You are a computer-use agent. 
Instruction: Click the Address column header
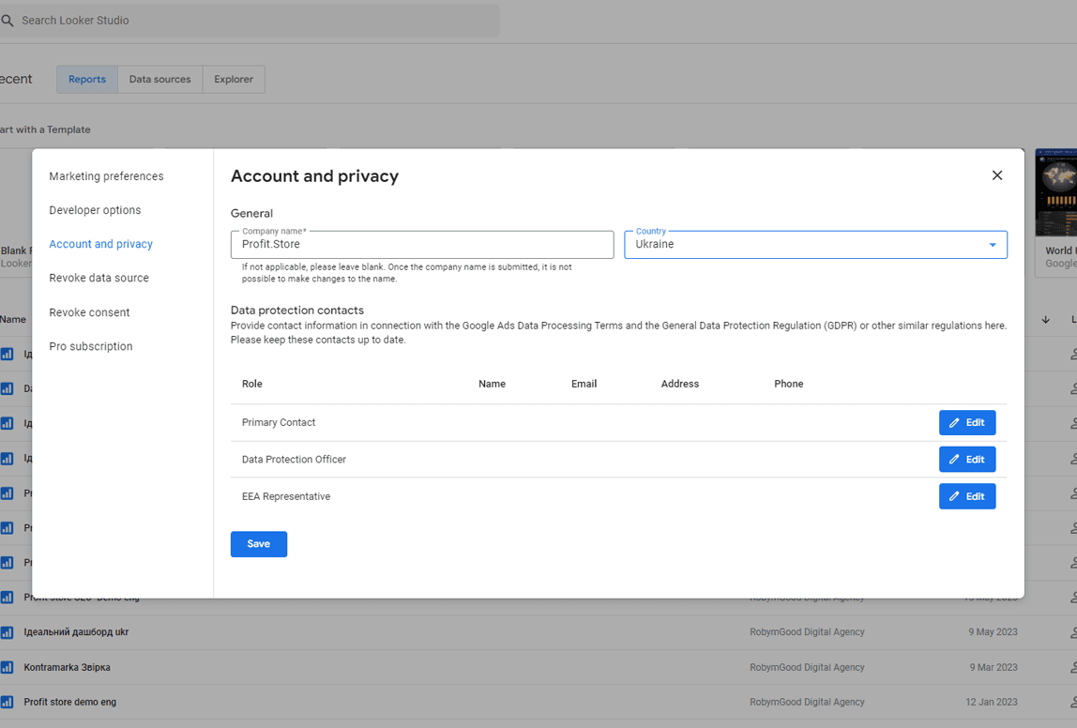[x=680, y=384]
